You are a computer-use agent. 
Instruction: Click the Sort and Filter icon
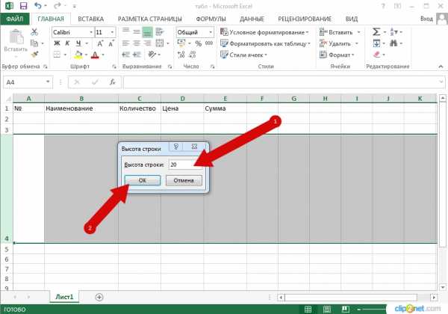point(393,31)
